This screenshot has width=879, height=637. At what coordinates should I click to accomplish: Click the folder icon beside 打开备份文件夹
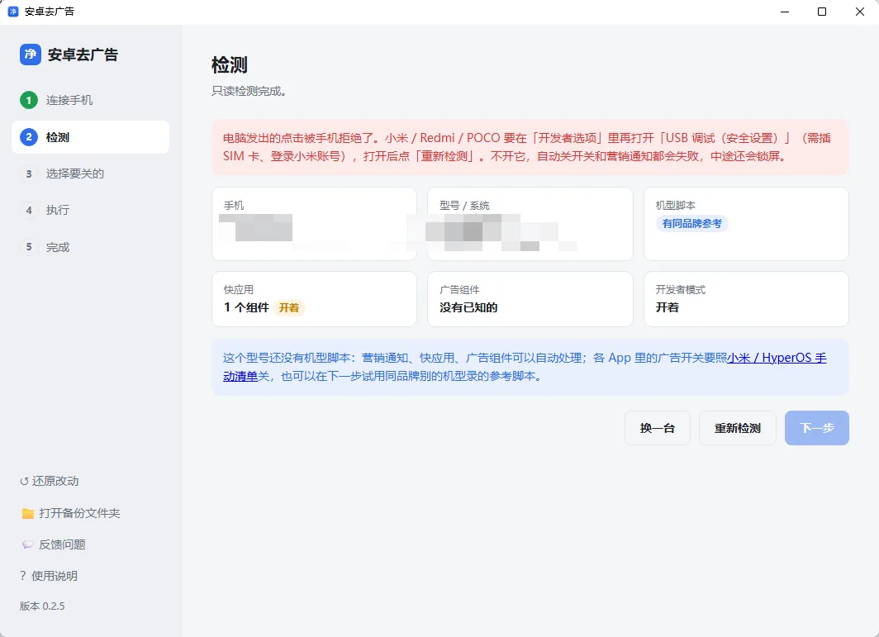tap(27, 513)
